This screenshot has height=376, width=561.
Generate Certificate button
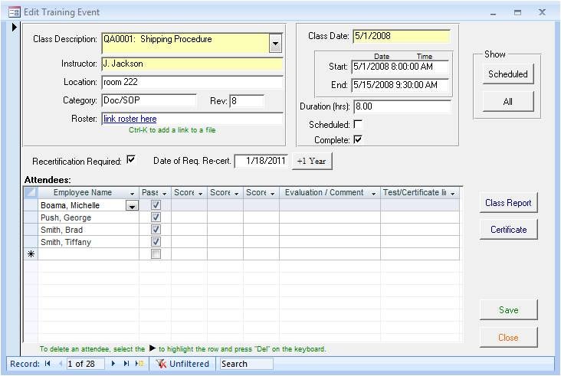tap(508, 230)
